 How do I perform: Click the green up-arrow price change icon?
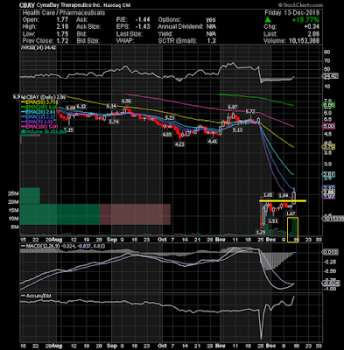pos(268,20)
